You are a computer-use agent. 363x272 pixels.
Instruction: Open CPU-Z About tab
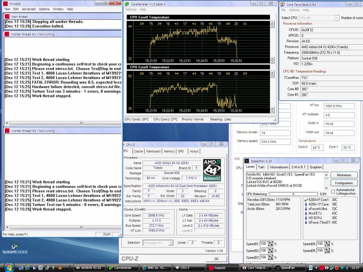coord(194,151)
